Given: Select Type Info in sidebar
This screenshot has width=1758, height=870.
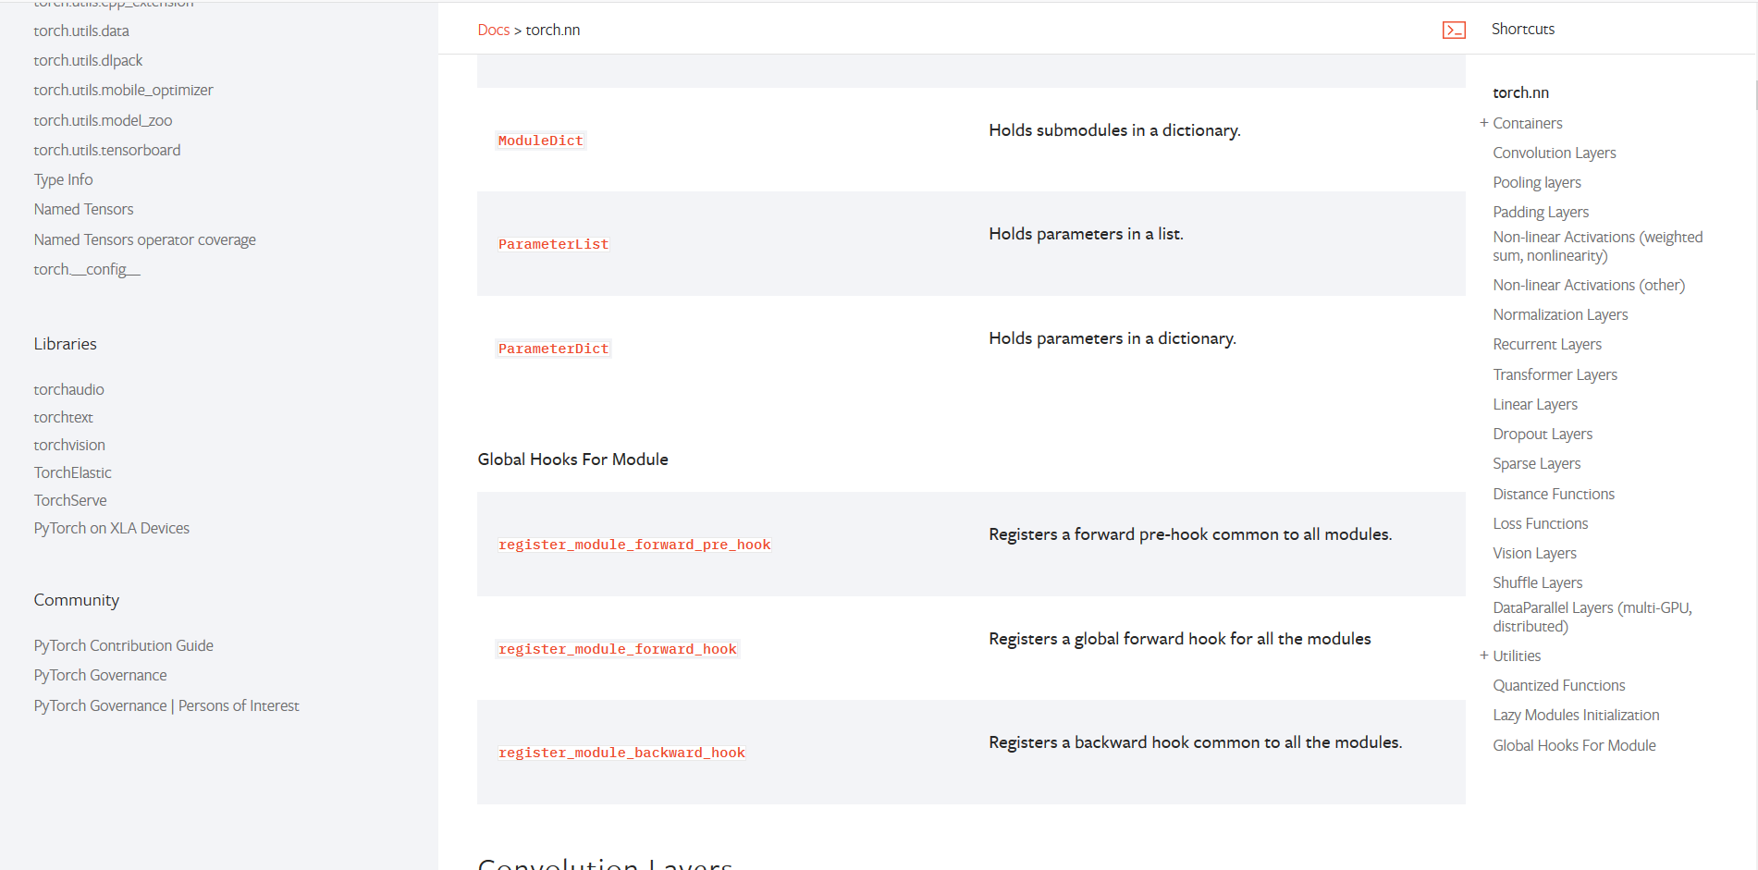Looking at the screenshot, I should [x=63, y=179].
